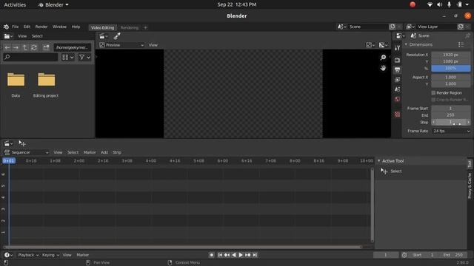Image resolution: width=474 pixels, height=266 pixels.
Task: Open the Sequencer view type dropdown
Action: click(x=27, y=152)
